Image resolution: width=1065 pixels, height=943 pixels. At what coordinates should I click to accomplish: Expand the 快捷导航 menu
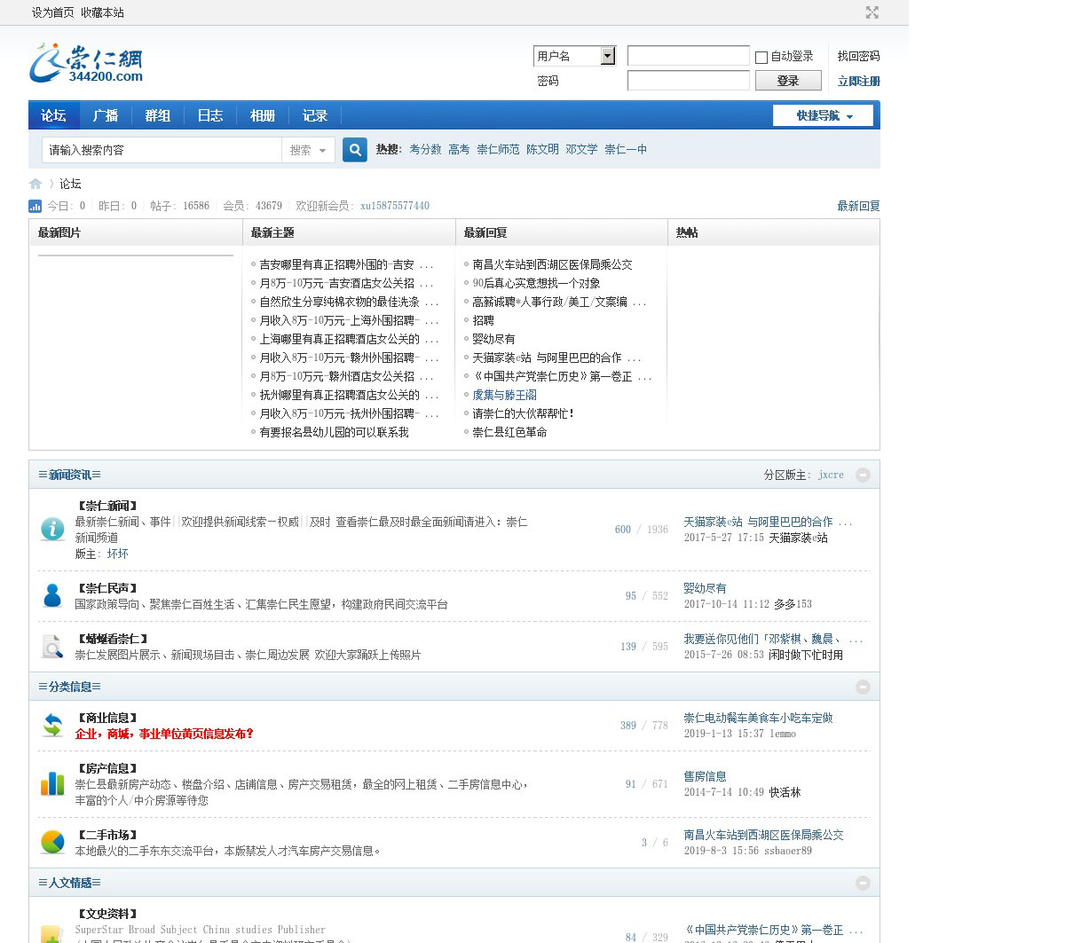tap(823, 115)
